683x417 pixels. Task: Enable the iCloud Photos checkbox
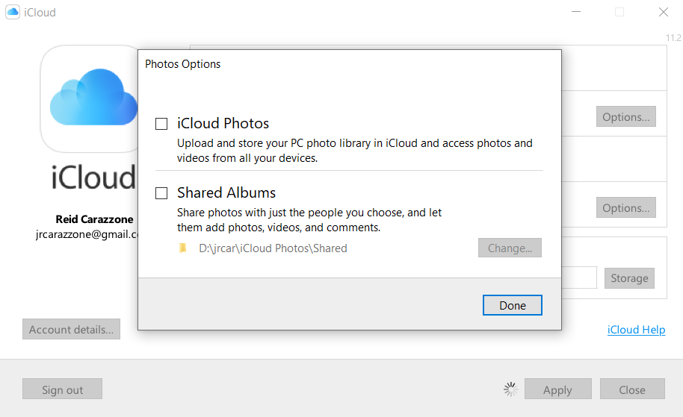click(x=161, y=124)
